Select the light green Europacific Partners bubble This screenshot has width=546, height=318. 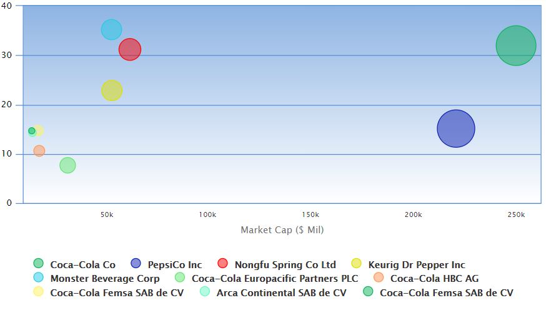click(67, 165)
